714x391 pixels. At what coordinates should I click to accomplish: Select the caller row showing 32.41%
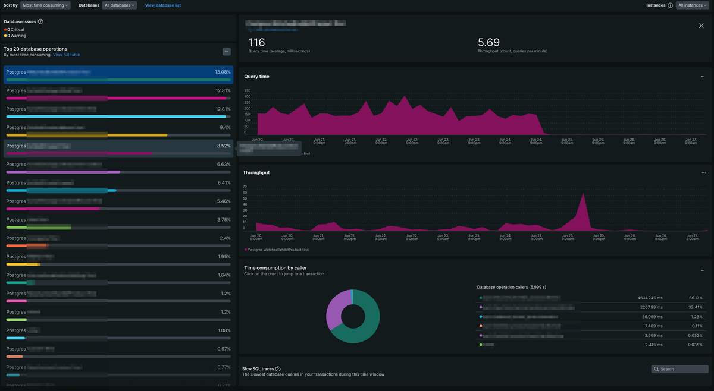(591, 307)
